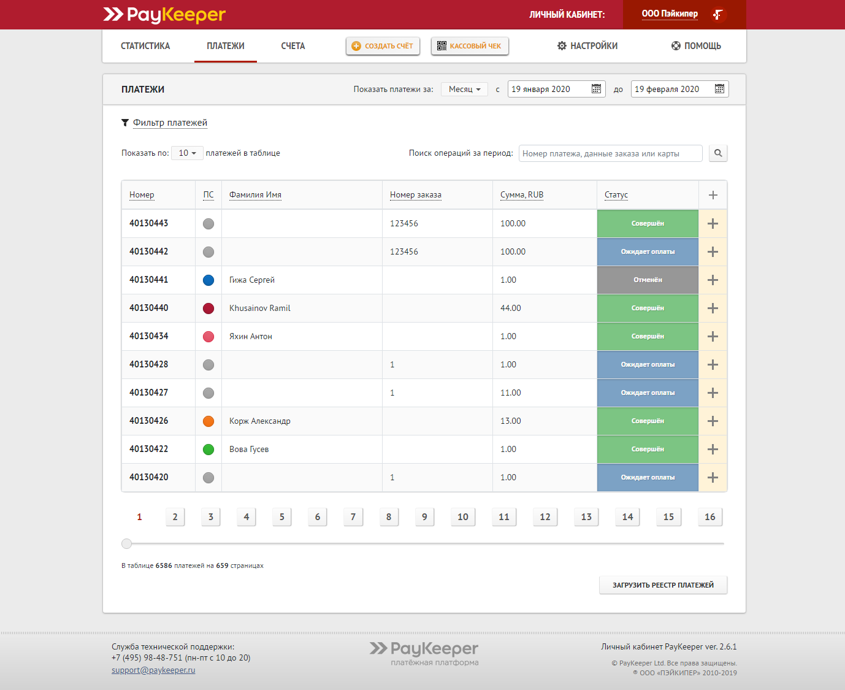Screen dimensions: 845x690
Task: Click into the operations search field
Action: coord(611,153)
